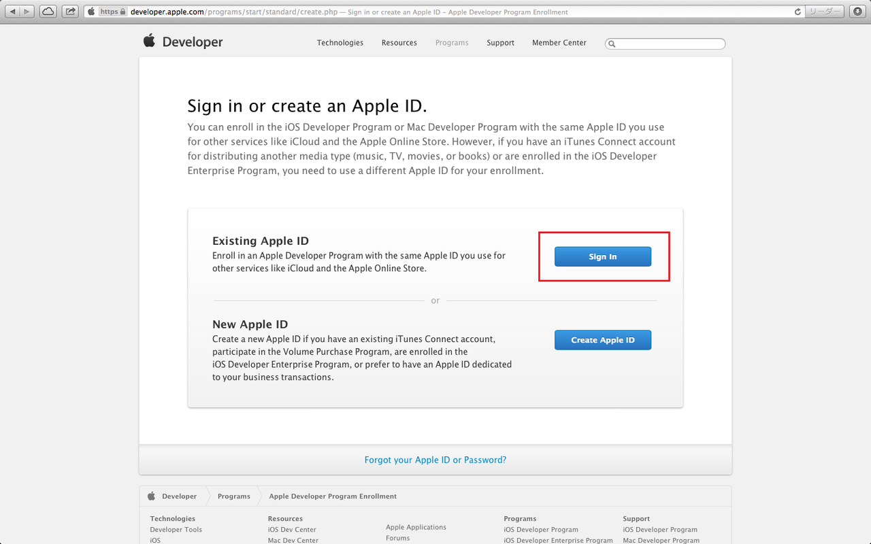The height and width of the screenshot is (544, 871).
Task: Open the Share menu in Safari toolbar
Action: 70,12
